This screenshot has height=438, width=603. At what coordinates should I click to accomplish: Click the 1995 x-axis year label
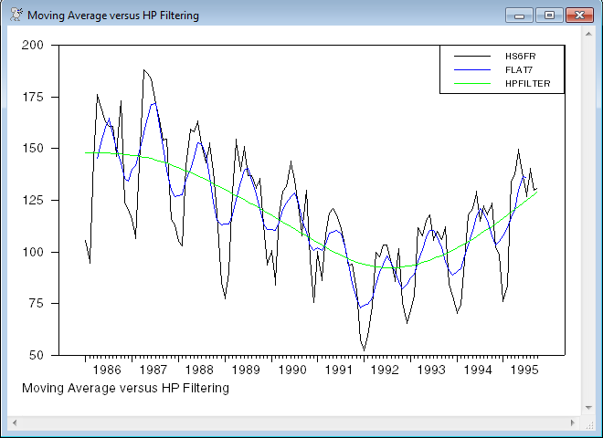[524, 370]
